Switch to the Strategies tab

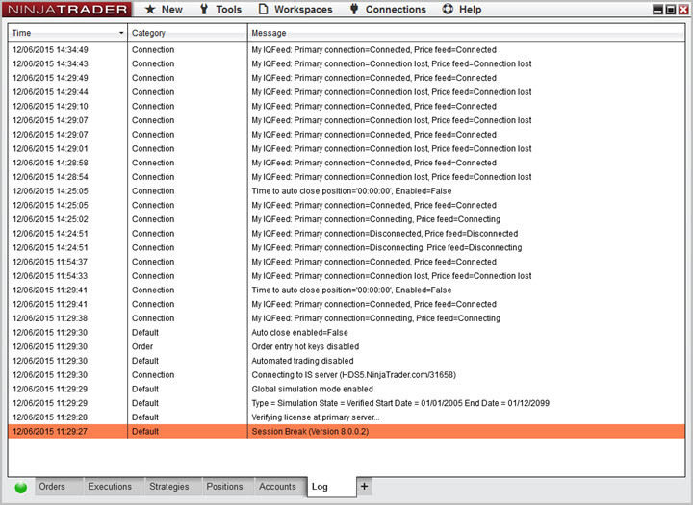(173, 487)
